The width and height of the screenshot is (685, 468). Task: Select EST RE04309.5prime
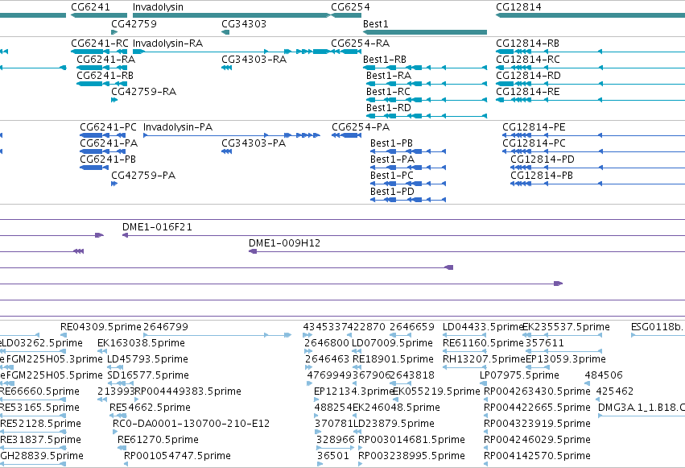tap(101, 327)
